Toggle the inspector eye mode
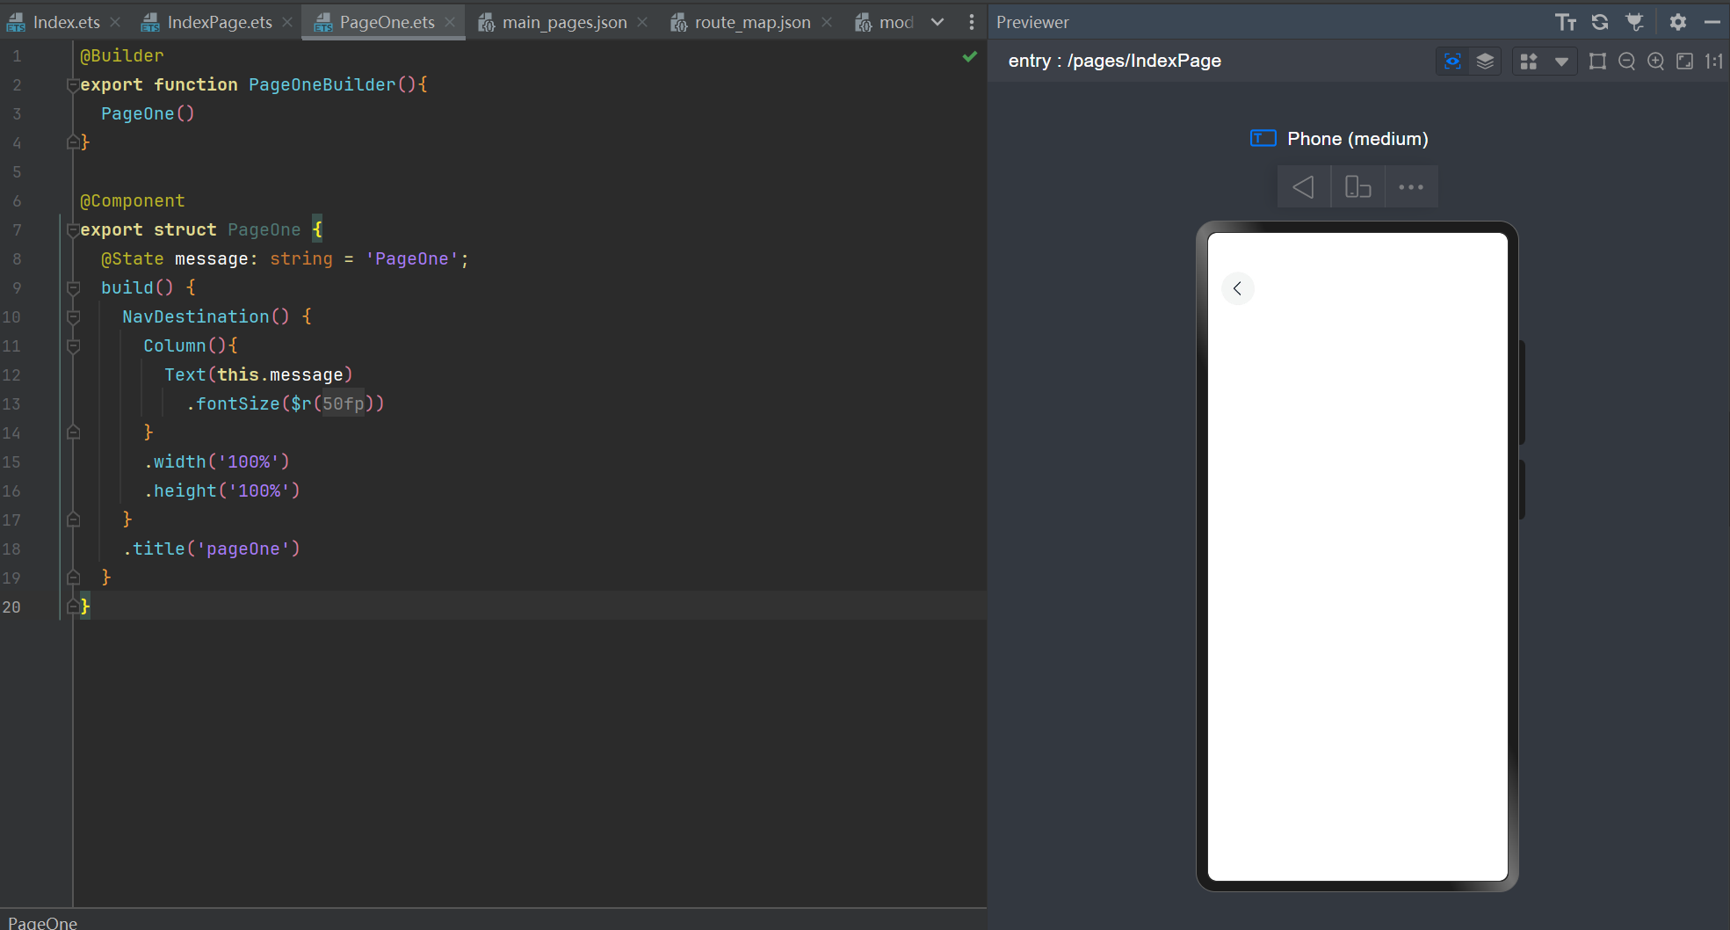Image resolution: width=1730 pixels, height=930 pixels. [1452, 61]
